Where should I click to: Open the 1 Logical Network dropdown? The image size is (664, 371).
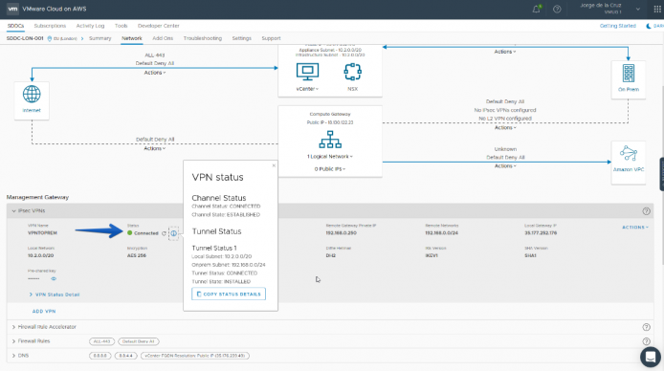click(330, 157)
